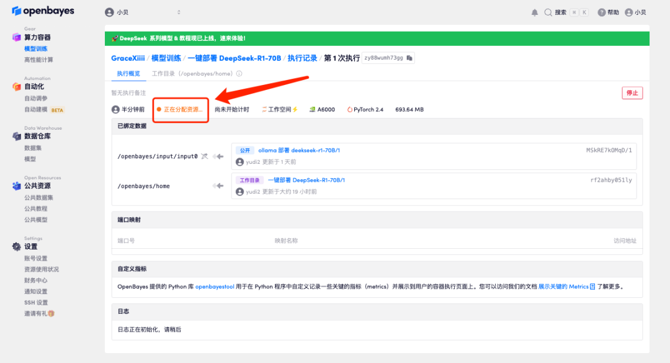Click the 自动化 section icon
Viewport: 670px width, 363px height.
[x=16, y=86]
